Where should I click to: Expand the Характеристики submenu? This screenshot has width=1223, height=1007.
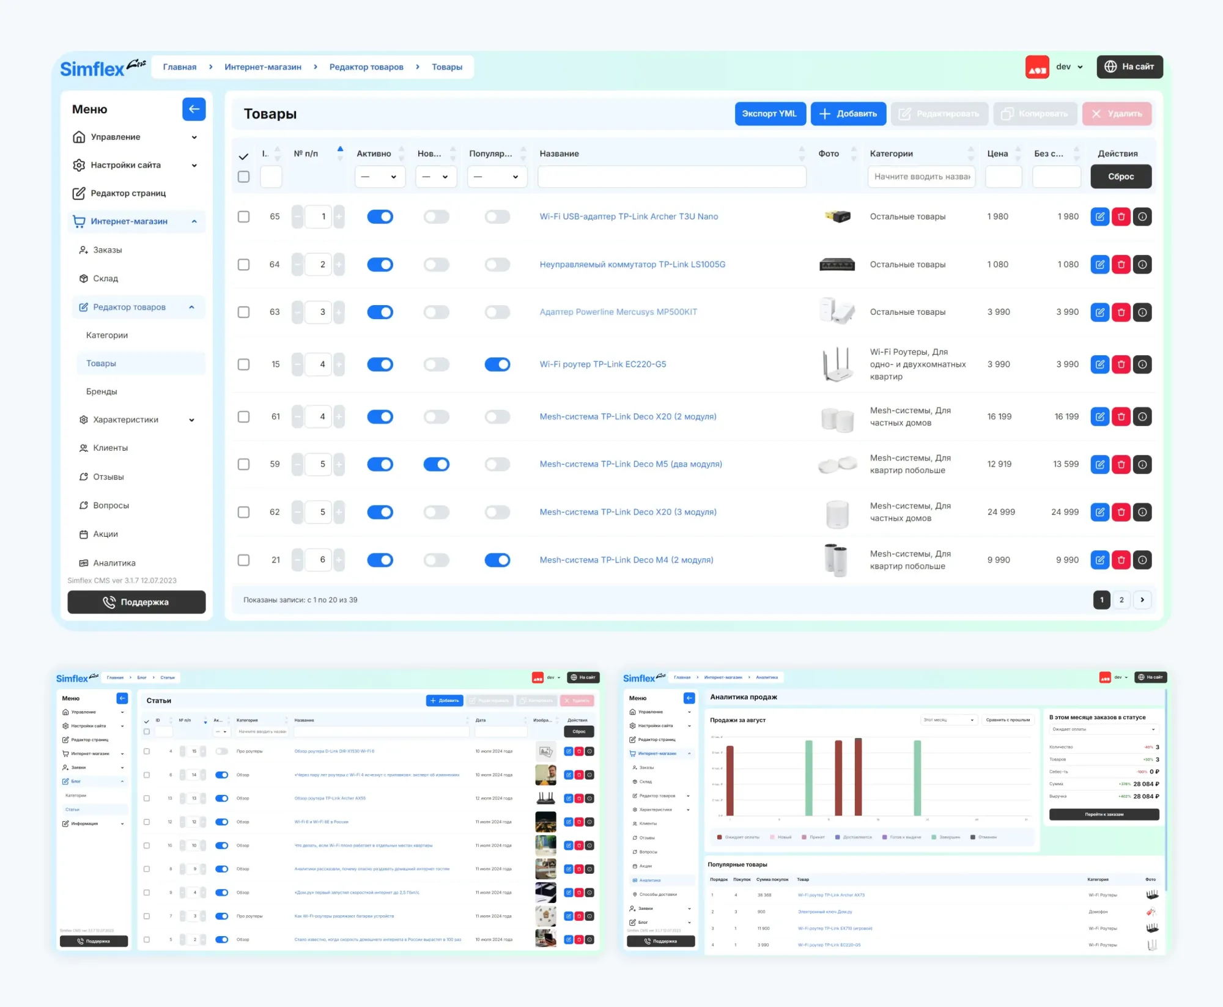point(191,420)
